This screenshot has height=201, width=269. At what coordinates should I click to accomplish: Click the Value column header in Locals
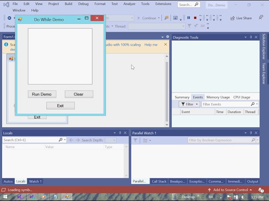click(x=74, y=147)
